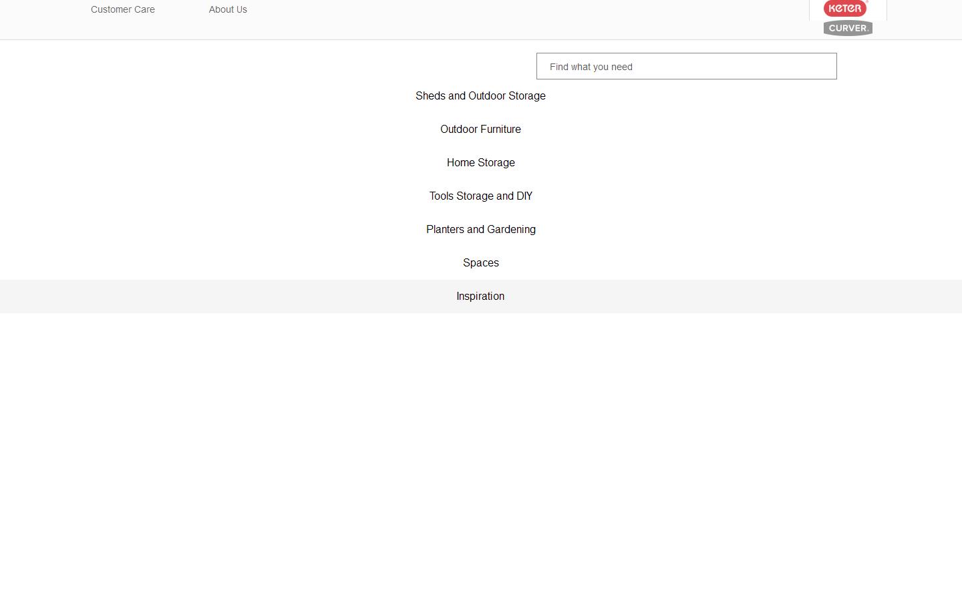Screen dimensions: 962x601
Task: Select Outdoor Furniture from the menu
Action: pos(480,130)
